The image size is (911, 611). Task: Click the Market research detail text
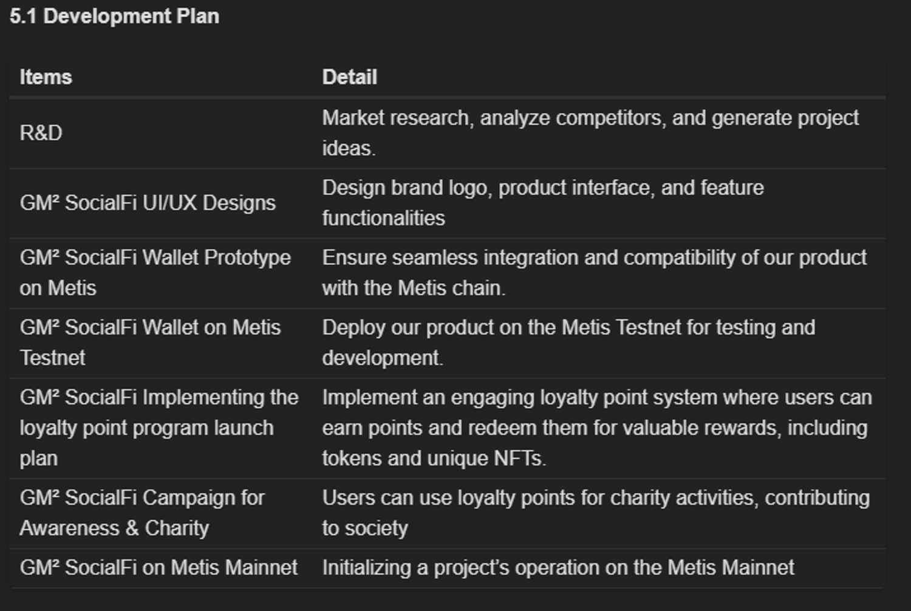[x=590, y=133]
